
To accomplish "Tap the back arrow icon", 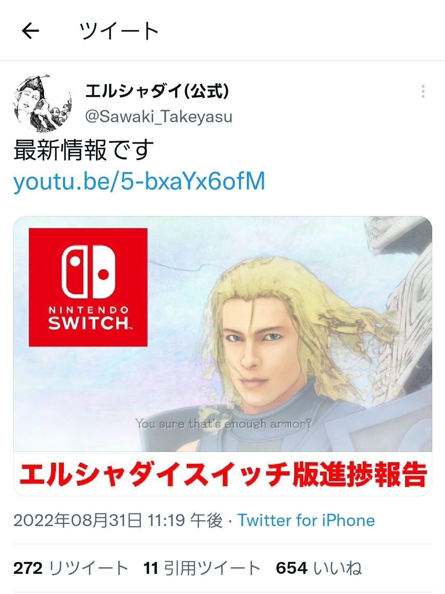I will pos(30,30).
